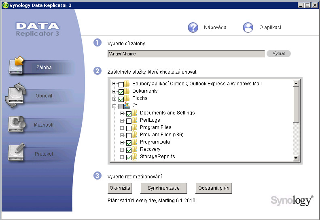The width and height of the screenshot is (320, 220).
Task: Expand the ProgramData node
Action: [122, 142]
